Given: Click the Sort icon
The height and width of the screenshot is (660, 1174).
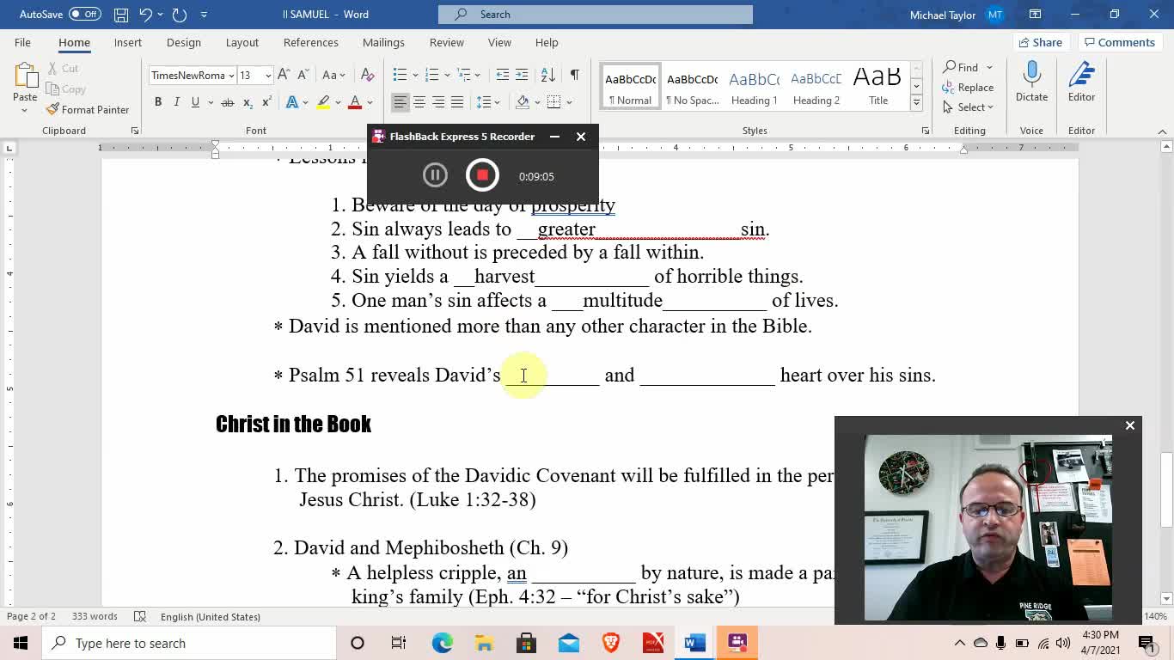Looking at the screenshot, I should (547, 75).
